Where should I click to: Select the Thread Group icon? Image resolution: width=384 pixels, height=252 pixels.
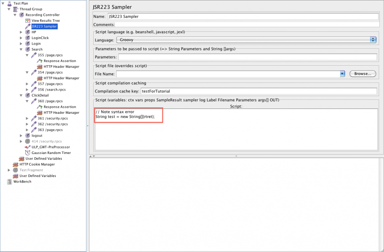click(x=15, y=9)
